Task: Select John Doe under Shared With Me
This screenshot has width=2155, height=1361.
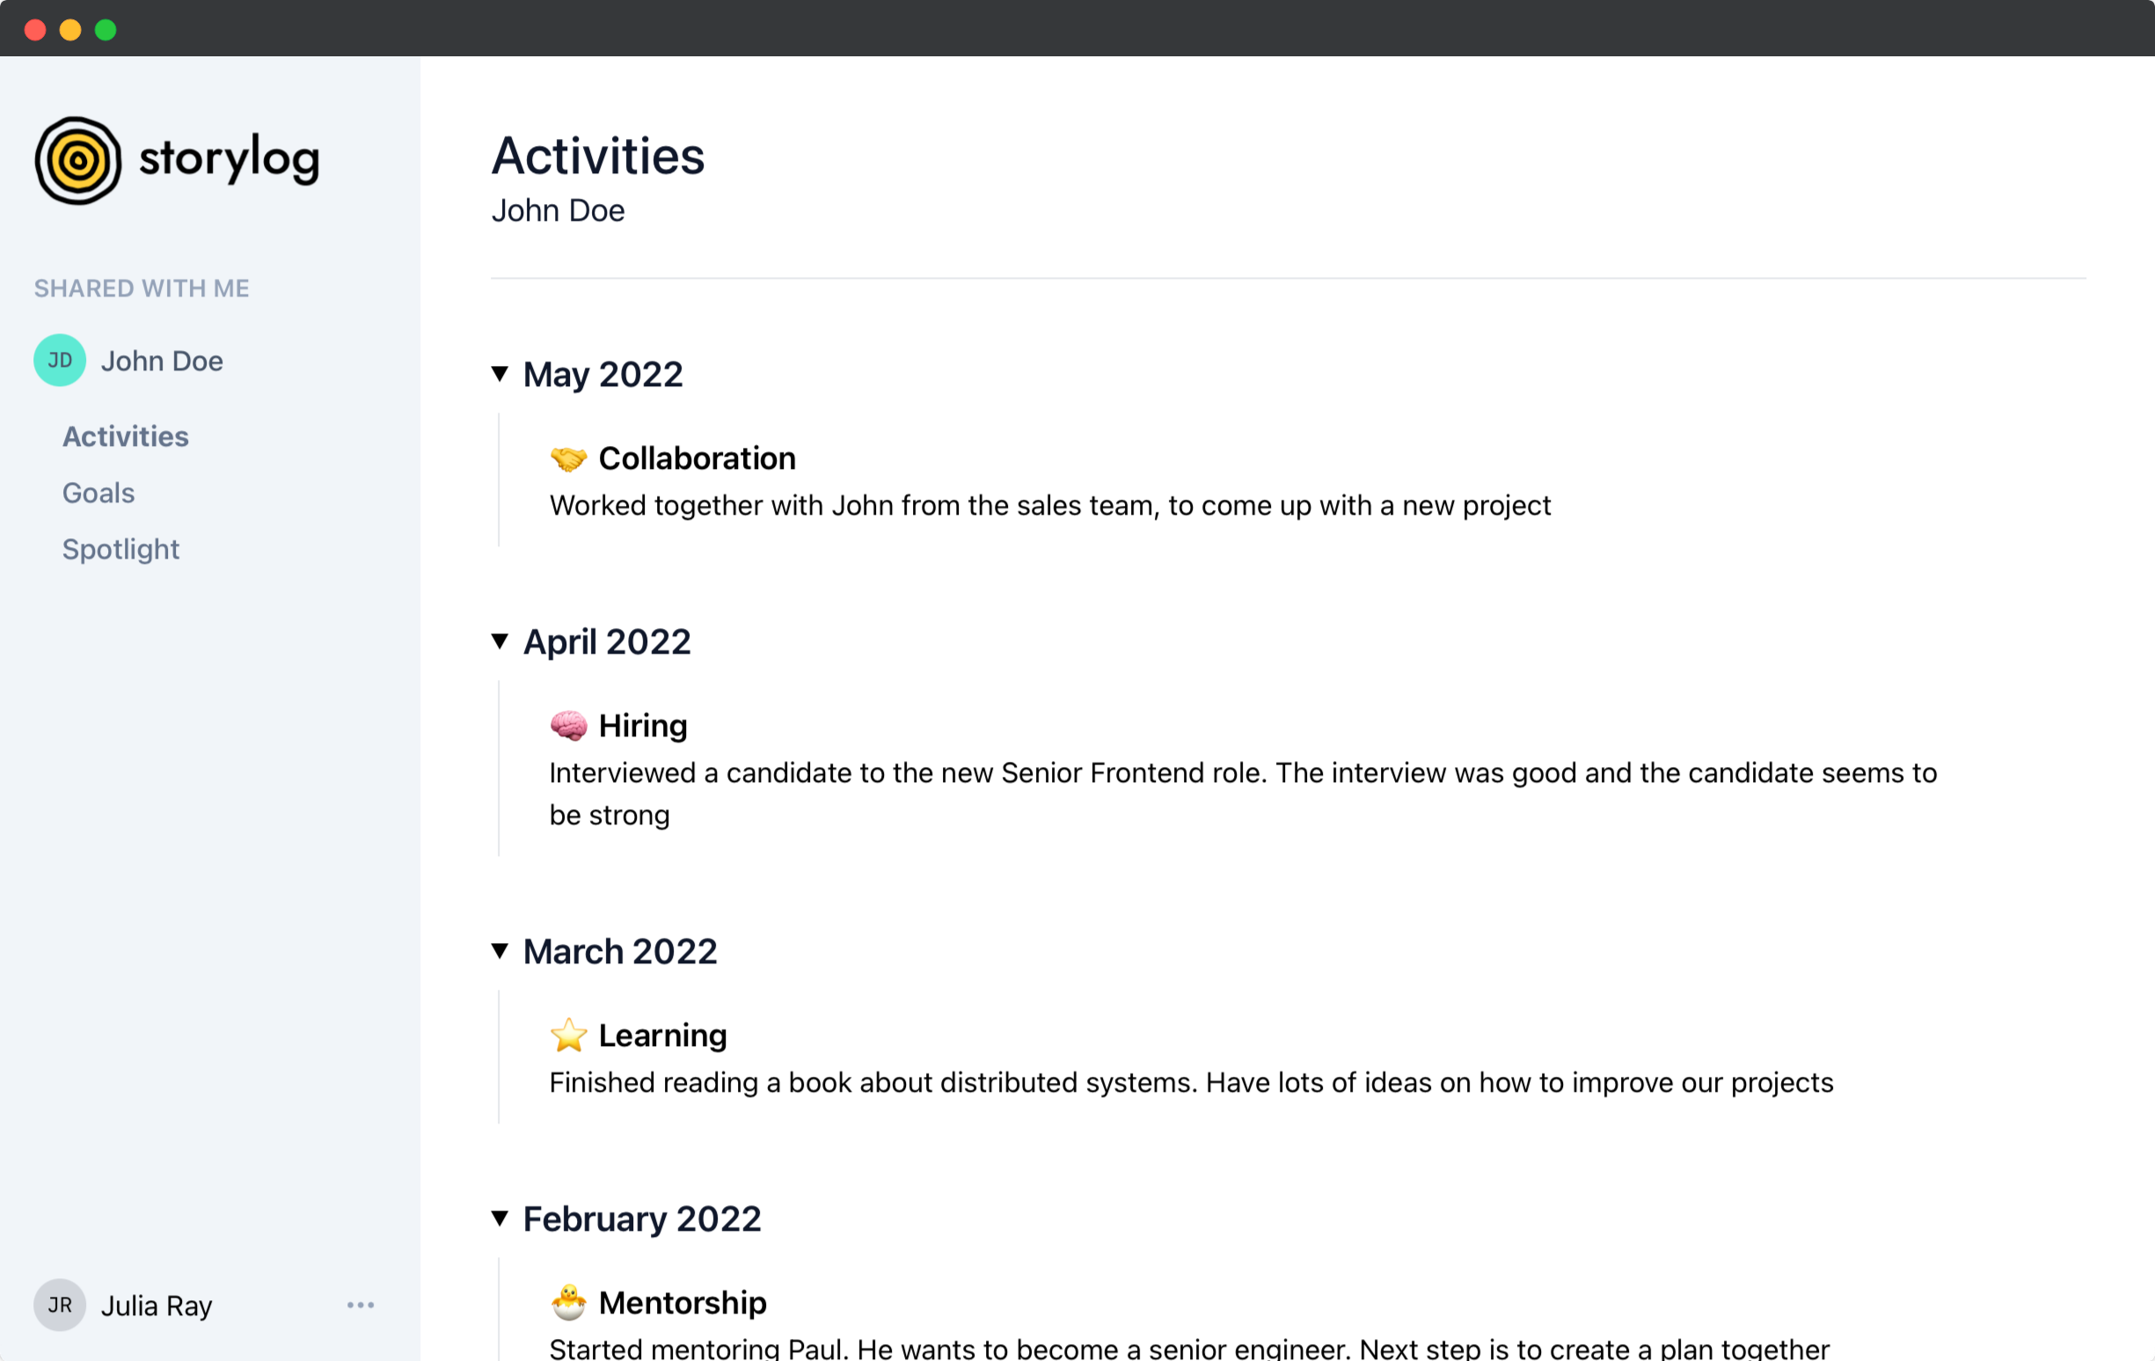Action: click(162, 361)
